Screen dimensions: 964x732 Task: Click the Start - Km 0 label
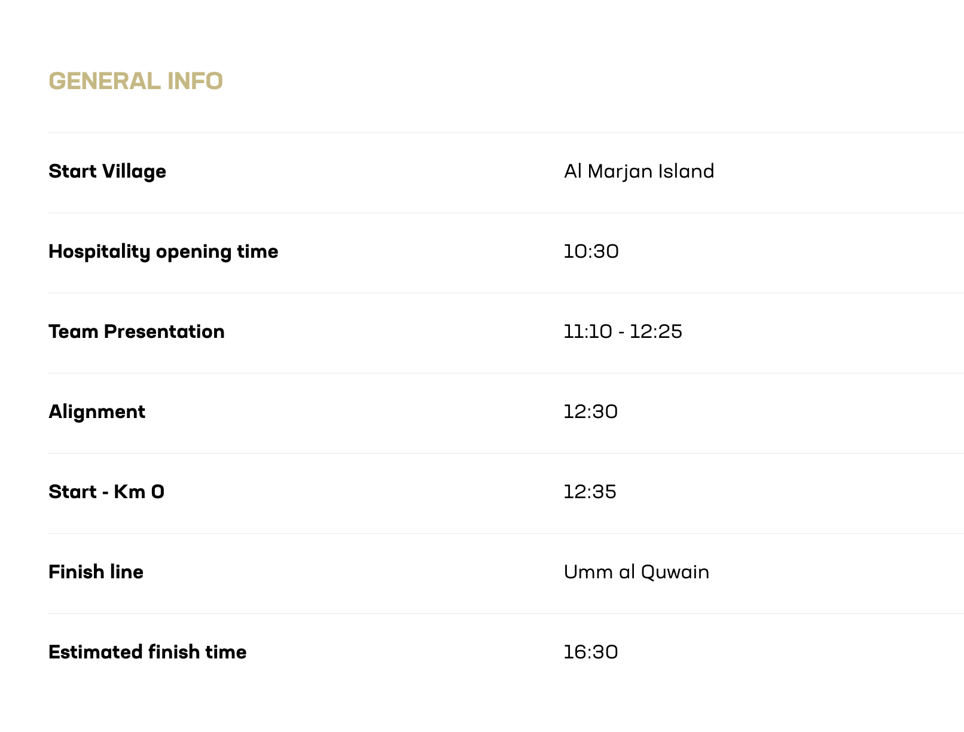pos(106,492)
